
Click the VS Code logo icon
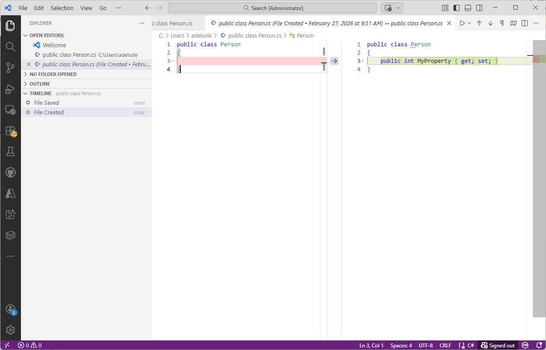[x=8, y=8]
